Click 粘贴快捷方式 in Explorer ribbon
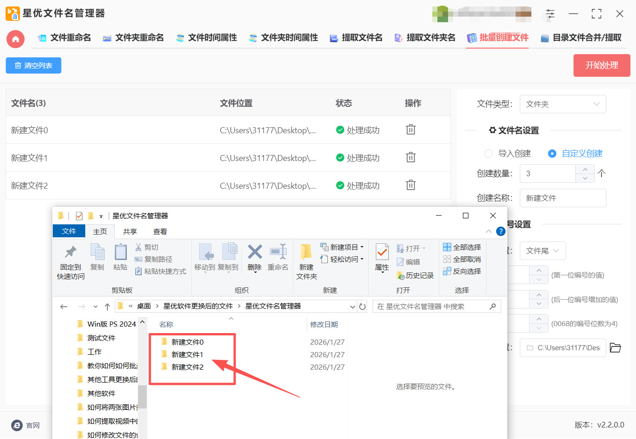636x439 pixels. tap(160, 272)
